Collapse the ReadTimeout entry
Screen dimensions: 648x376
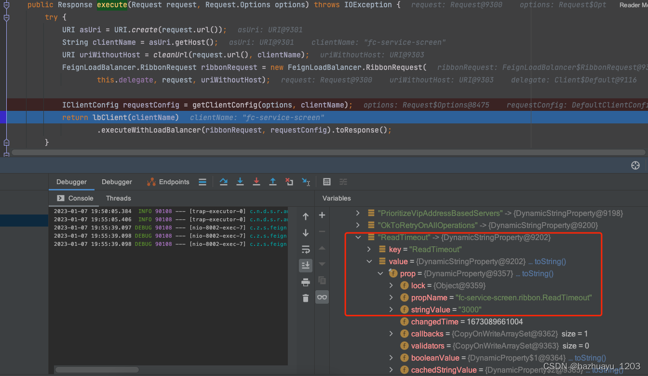358,237
